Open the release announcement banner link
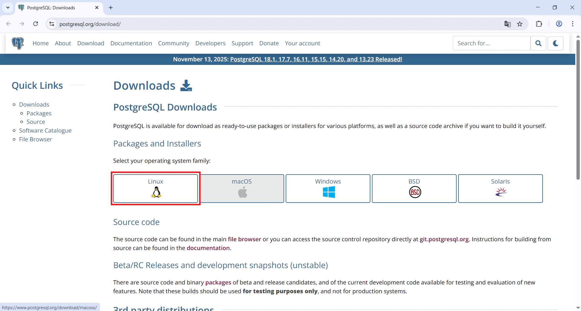This screenshot has width=581, height=311. [316, 59]
